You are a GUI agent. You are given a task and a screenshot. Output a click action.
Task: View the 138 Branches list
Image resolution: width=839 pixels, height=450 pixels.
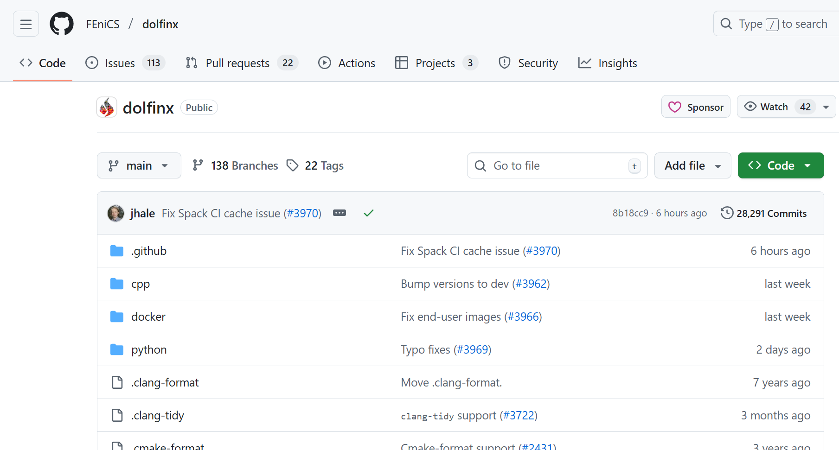[x=235, y=165]
